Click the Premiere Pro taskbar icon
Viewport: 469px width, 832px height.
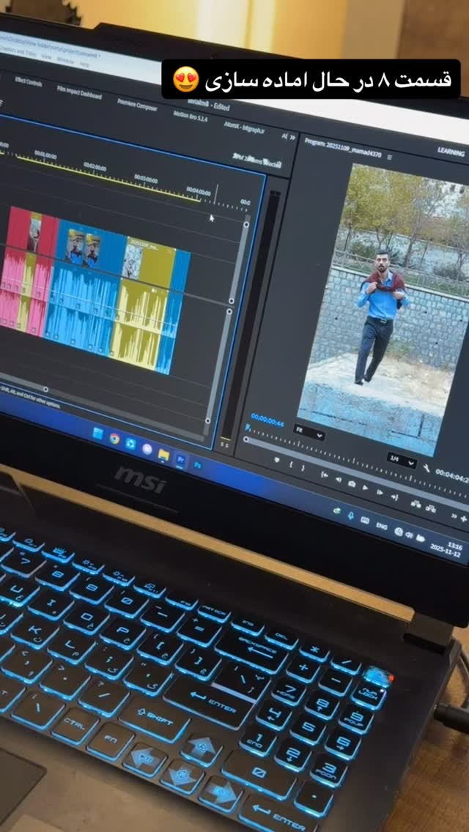(x=180, y=459)
